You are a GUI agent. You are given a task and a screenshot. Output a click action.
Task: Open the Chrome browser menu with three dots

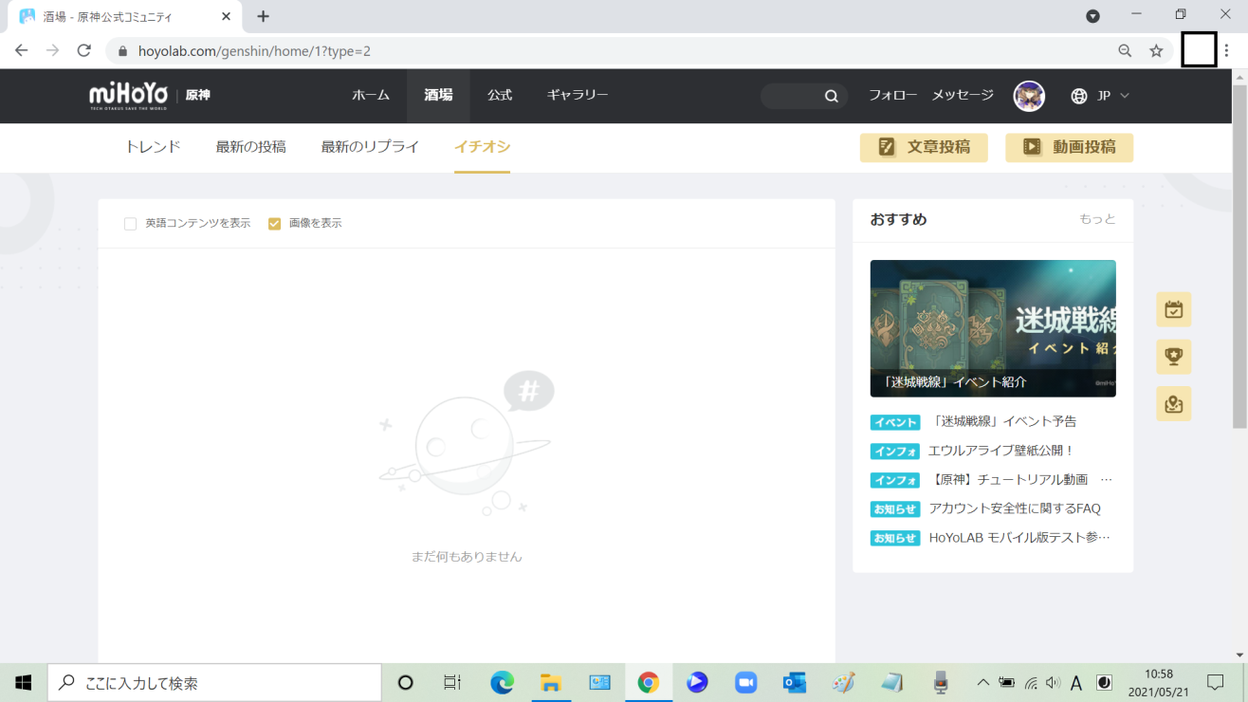click(x=1228, y=50)
